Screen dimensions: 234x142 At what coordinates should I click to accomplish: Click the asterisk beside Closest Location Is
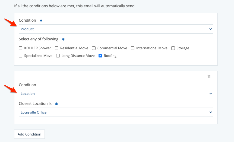[x=56, y=104]
